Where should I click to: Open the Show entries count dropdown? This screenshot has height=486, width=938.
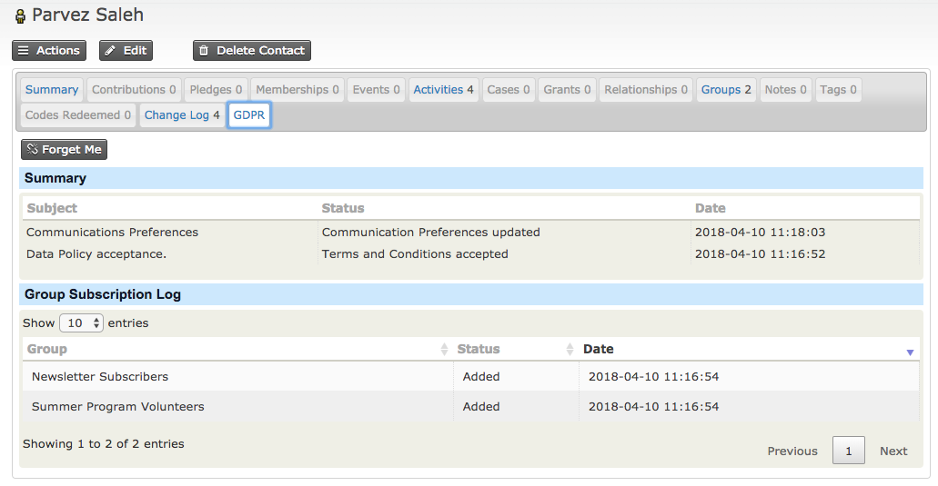(x=81, y=323)
